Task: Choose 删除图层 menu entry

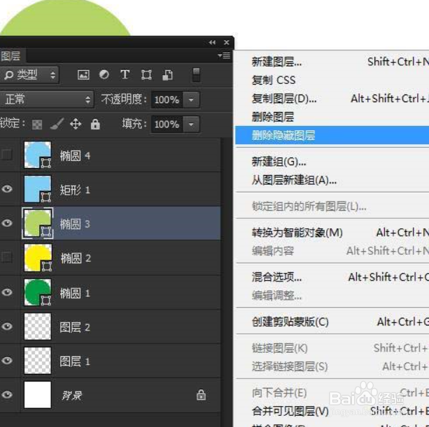Action: pos(273,117)
